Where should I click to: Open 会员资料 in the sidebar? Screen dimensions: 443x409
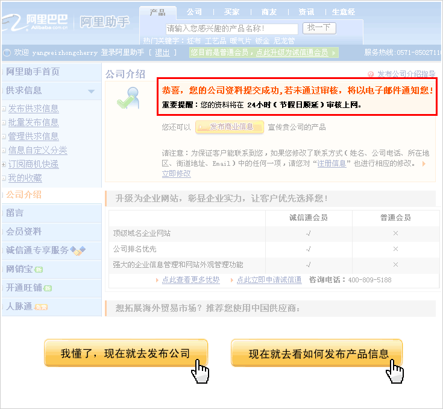pos(24,232)
